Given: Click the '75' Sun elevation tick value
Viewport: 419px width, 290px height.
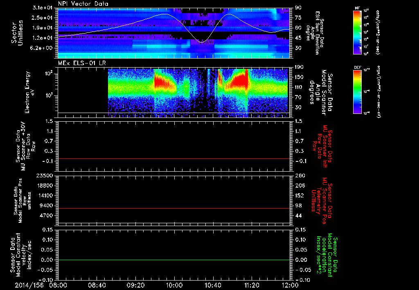Looking at the screenshot, I should (x=298, y=18).
